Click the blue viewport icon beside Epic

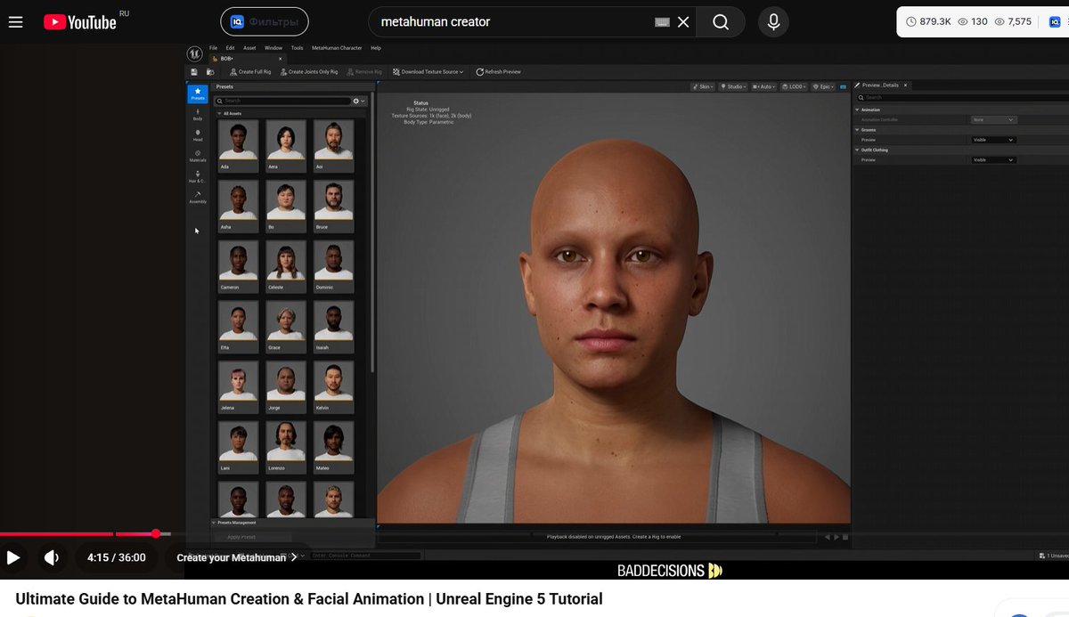tap(842, 86)
